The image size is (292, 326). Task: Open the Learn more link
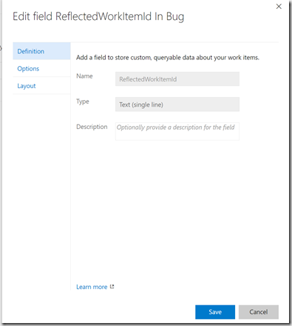pyautogui.click(x=92, y=287)
